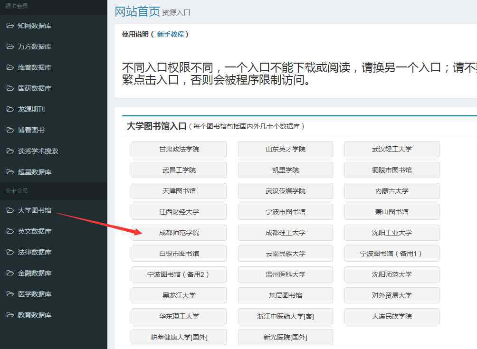Open 宁波图书馆（备用2）entrance
The width and height of the screenshot is (477, 349).
coord(179,274)
